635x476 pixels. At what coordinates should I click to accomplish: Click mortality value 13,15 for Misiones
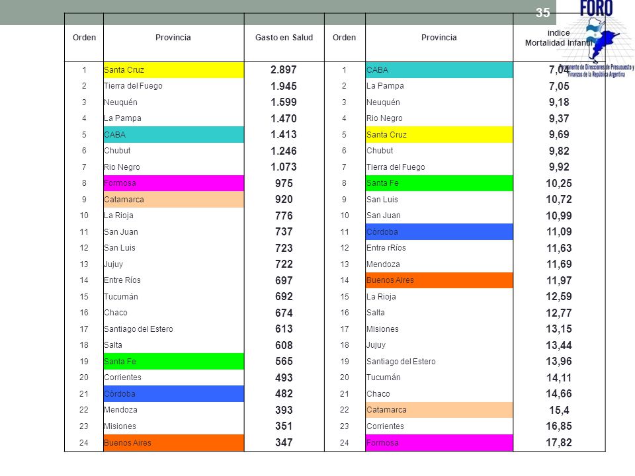(x=559, y=329)
